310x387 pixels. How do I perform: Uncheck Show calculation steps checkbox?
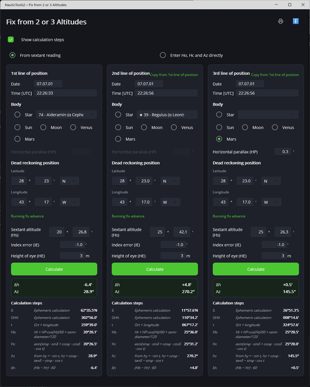(11, 40)
